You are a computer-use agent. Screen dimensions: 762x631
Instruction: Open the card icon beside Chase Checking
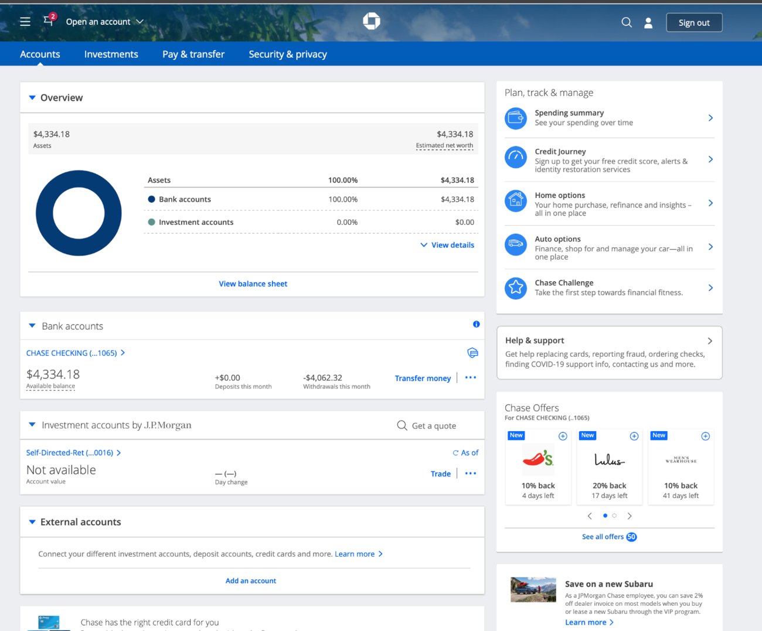coord(472,353)
